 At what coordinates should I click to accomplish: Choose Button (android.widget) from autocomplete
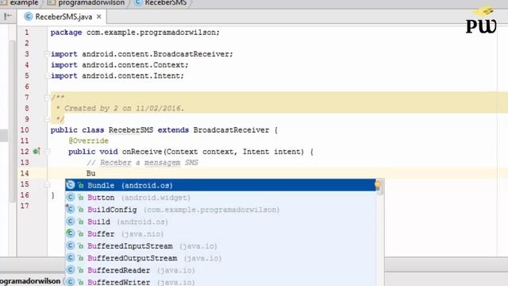pos(221,198)
